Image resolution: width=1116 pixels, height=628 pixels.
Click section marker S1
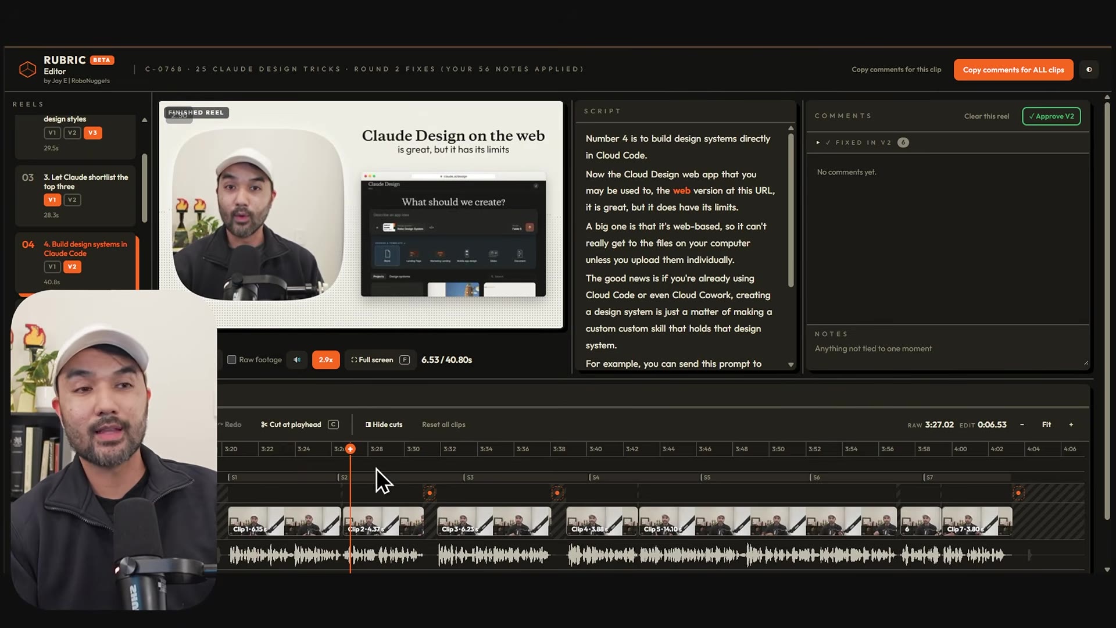click(x=233, y=477)
